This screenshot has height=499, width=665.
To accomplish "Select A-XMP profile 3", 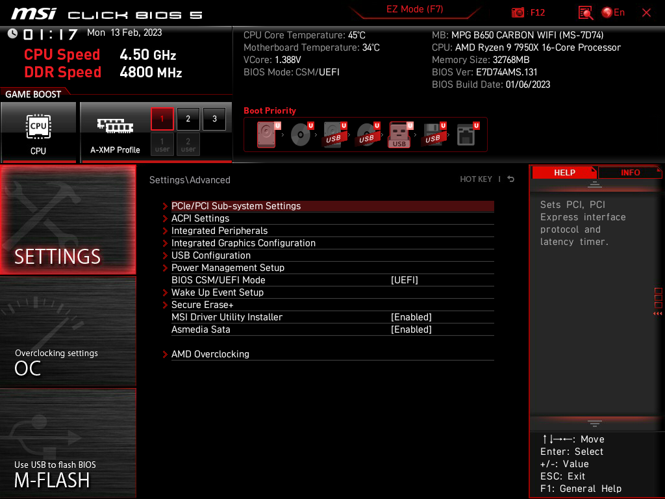I will tap(214, 119).
